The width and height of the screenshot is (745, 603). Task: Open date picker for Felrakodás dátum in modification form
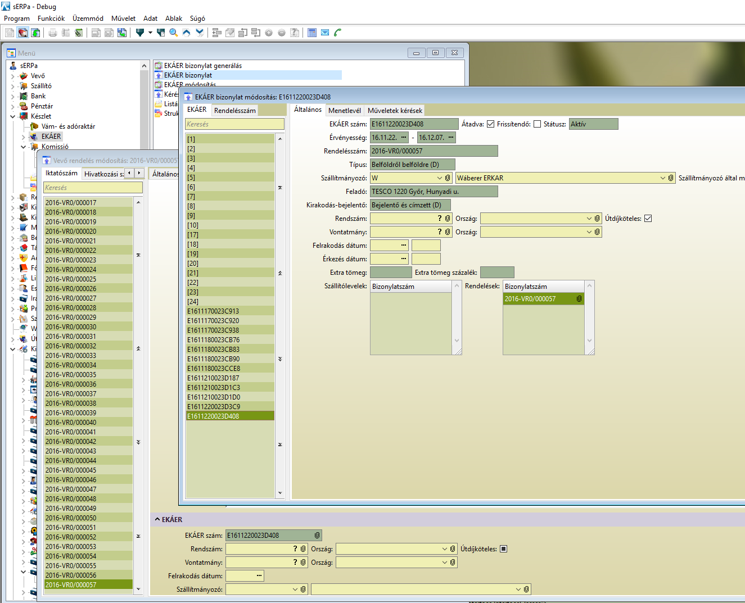(404, 246)
